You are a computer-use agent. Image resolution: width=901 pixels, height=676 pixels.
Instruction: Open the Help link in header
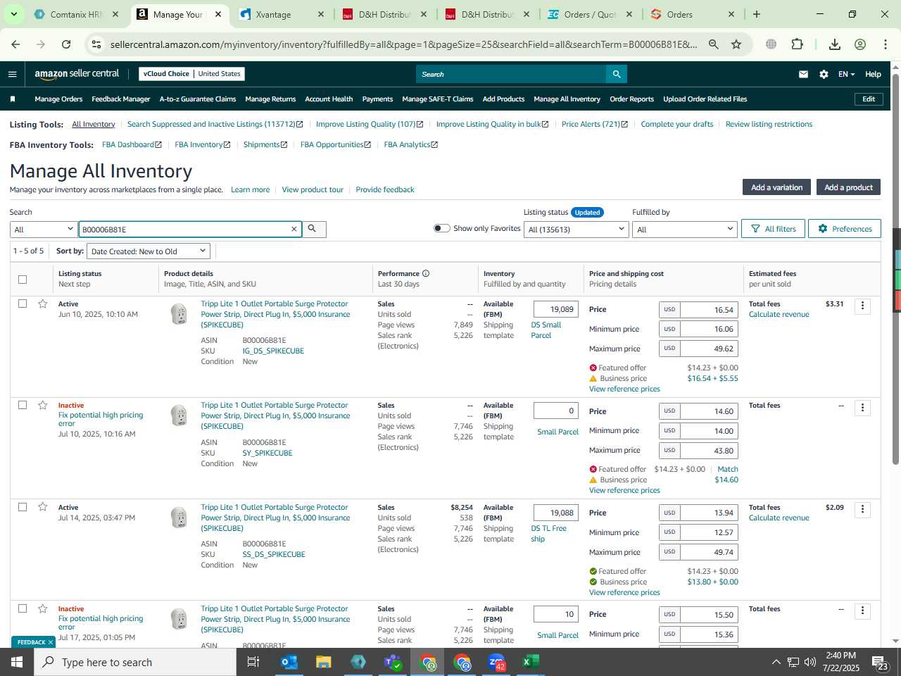tap(873, 74)
